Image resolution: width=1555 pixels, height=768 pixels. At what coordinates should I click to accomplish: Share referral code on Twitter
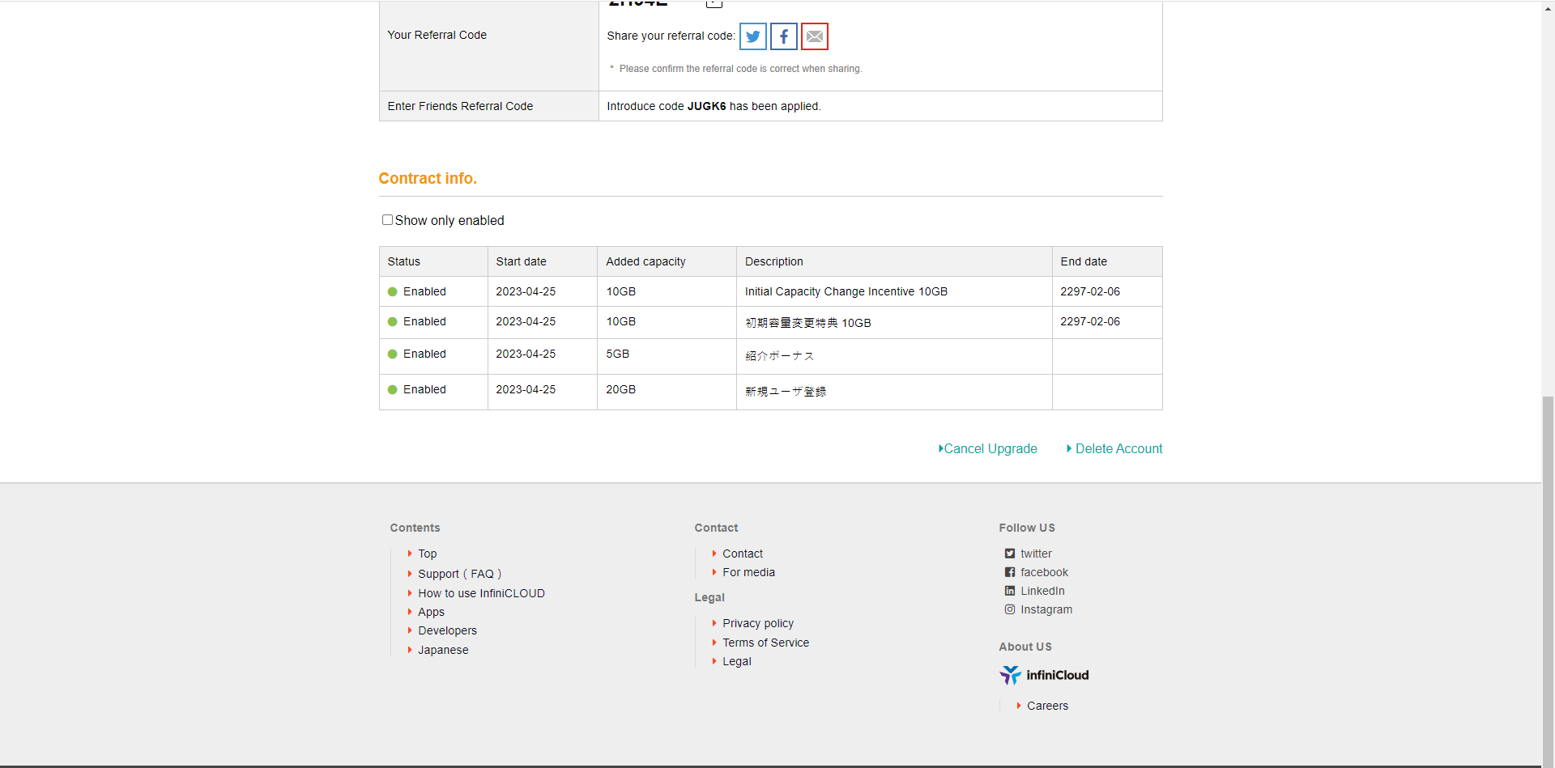point(752,36)
